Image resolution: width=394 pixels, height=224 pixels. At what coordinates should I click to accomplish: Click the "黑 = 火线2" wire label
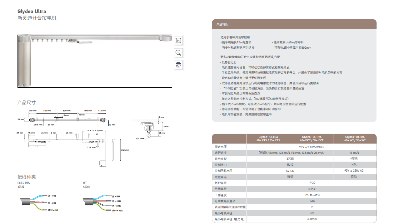point(117,206)
